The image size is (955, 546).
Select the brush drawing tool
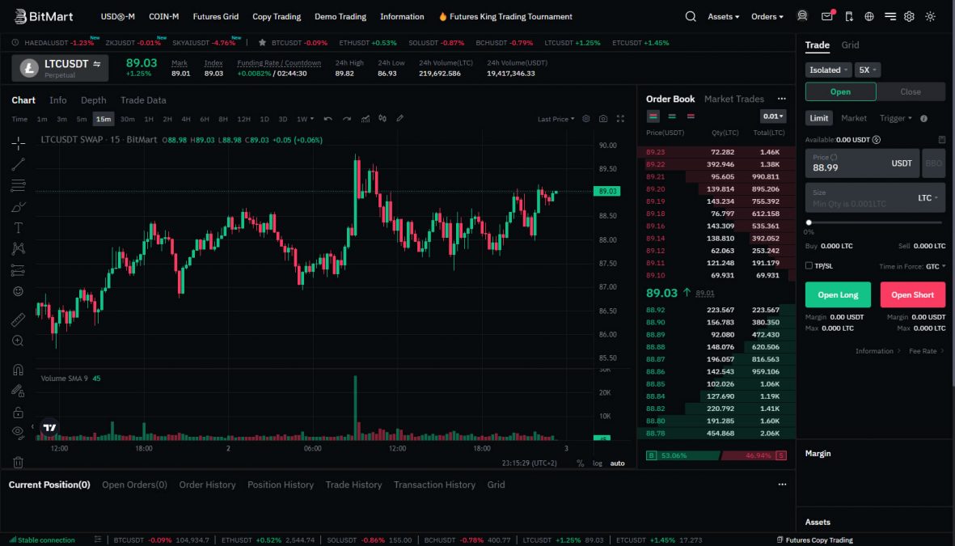(19, 206)
